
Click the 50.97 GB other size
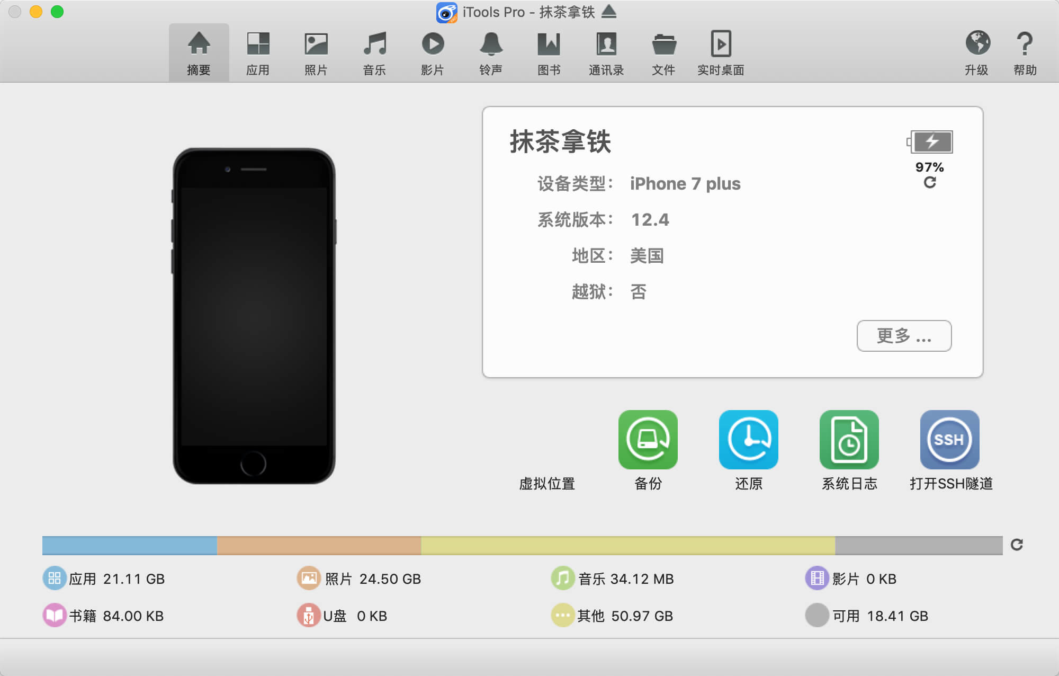[642, 616]
